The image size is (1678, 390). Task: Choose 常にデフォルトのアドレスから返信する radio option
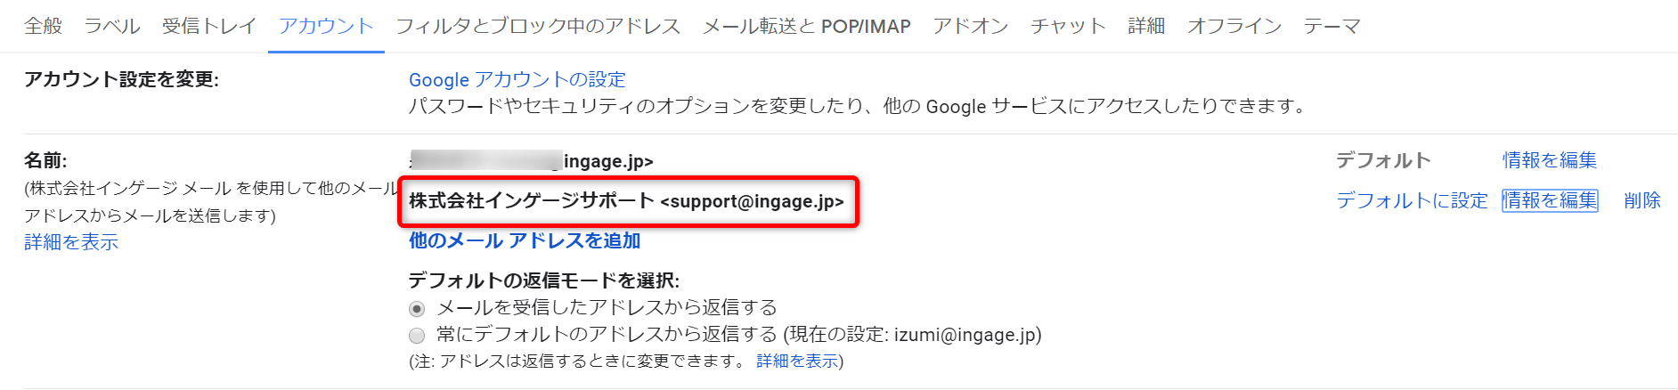coord(417,336)
